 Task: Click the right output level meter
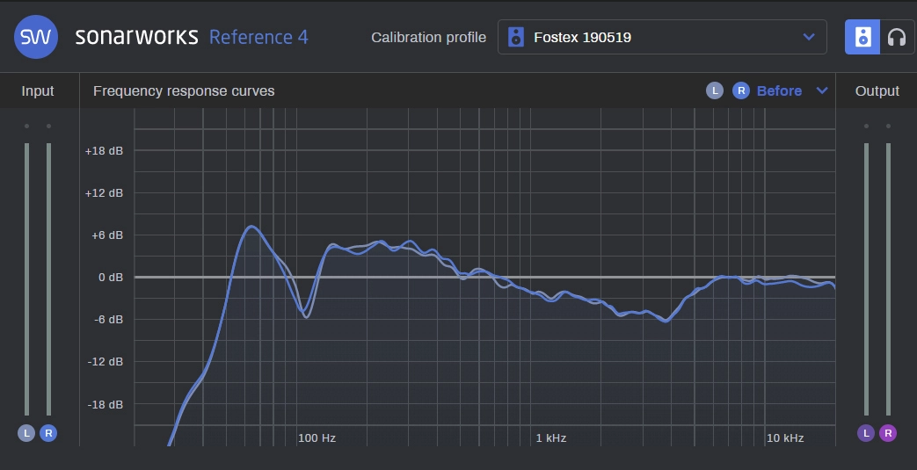point(888,278)
